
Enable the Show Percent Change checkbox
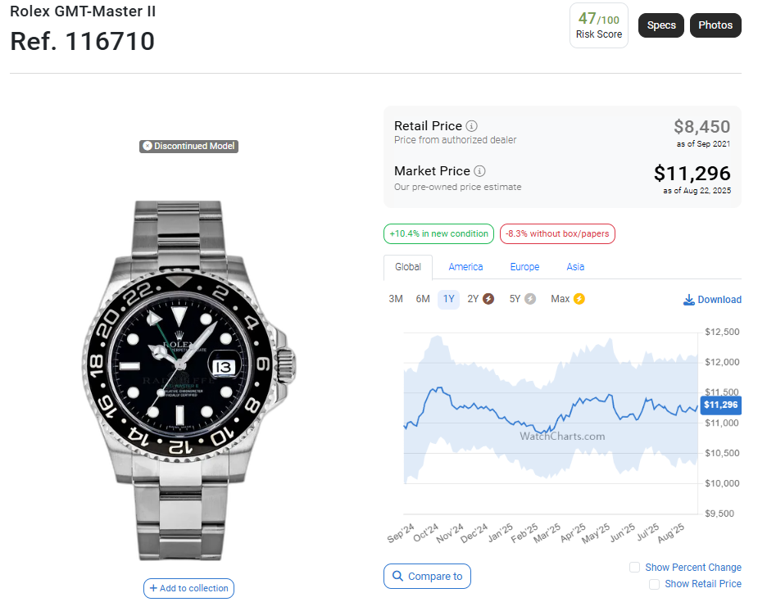[634, 567]
